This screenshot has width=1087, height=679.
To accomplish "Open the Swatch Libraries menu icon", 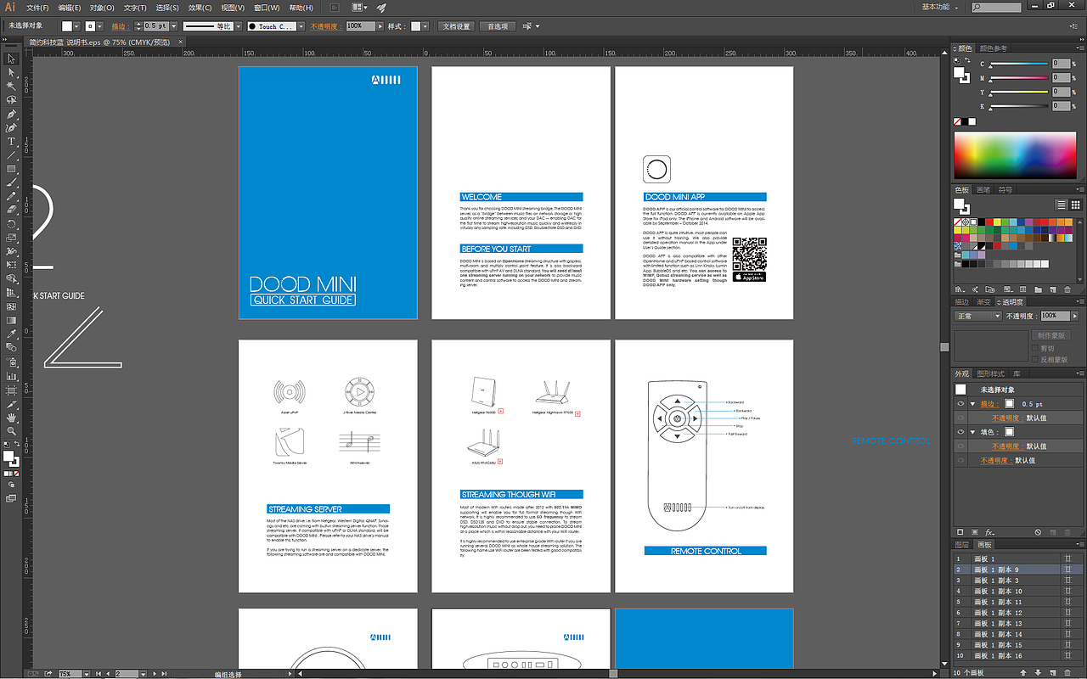I will (960, 289).
